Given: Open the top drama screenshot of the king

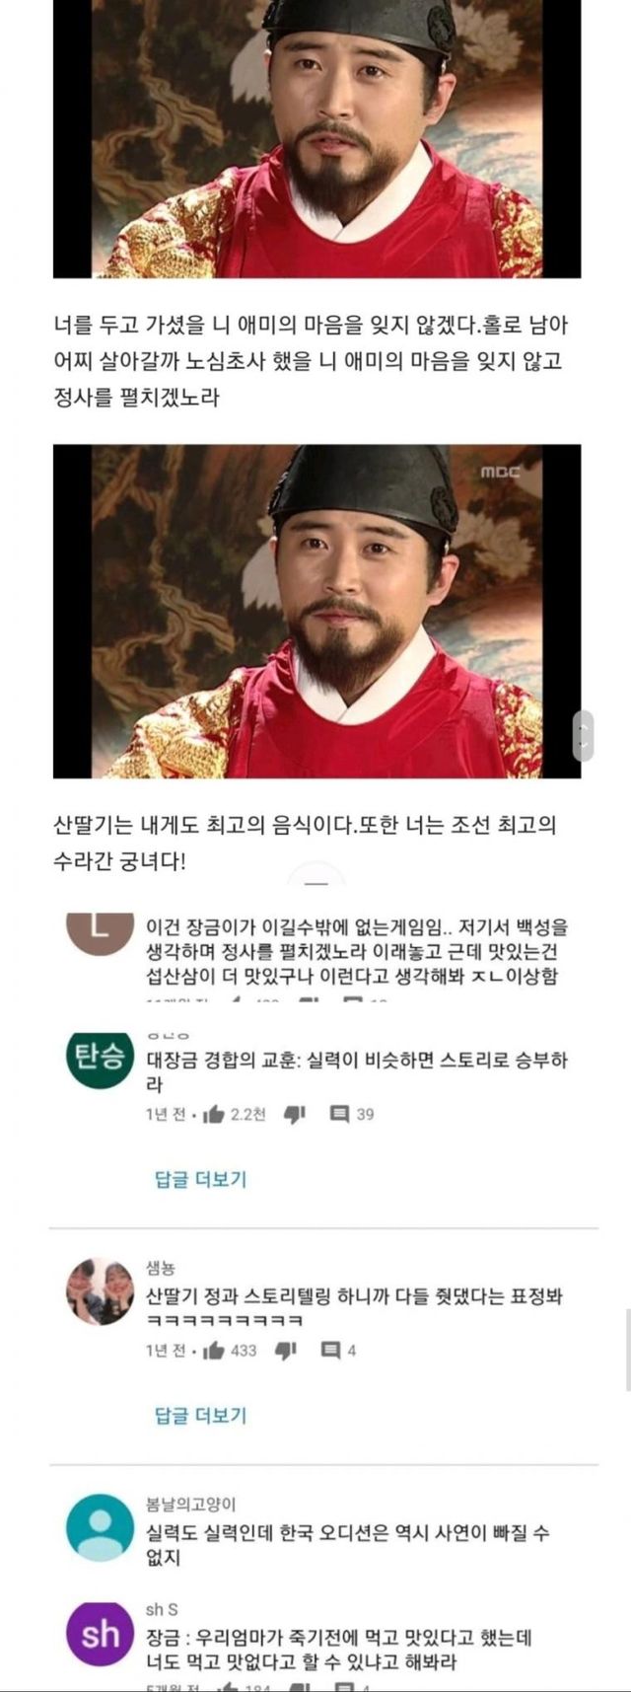Looking at the screenshot, I should (316, 139).
